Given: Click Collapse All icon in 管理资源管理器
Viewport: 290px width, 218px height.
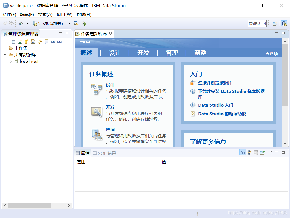Looking at the screenshot, I should click(x=14, y=42).
